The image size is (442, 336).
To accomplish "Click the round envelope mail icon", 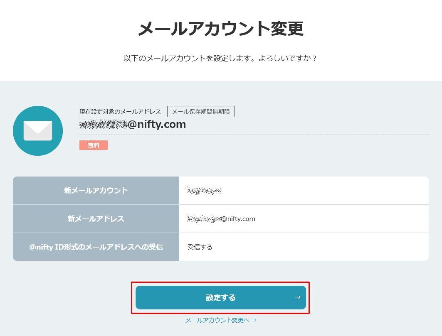I will click(x=38, y=131).
